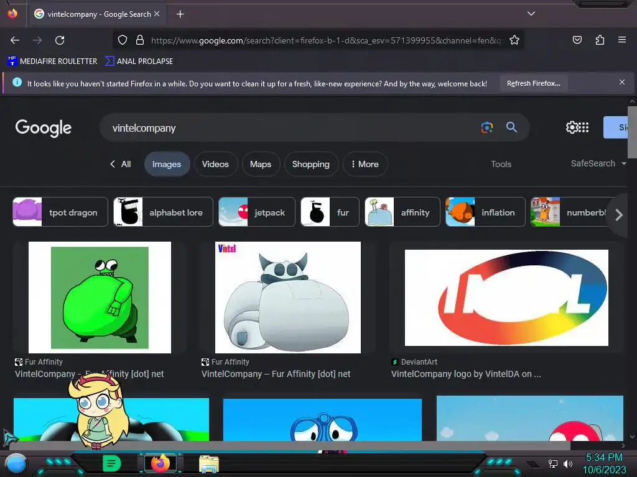Viewport: 637px width, 477px height.
Task: Switch to Videos tab
Action: click(215, 164)
